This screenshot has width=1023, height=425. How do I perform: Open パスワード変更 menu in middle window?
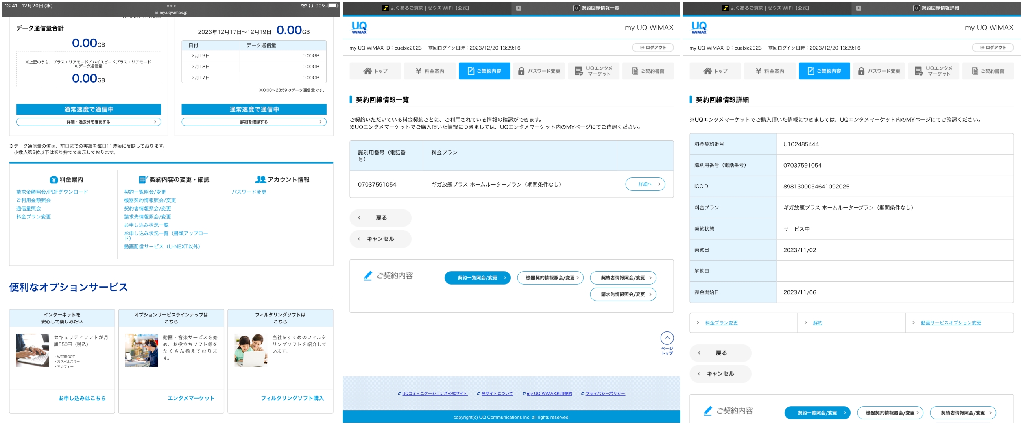(539, 71)
